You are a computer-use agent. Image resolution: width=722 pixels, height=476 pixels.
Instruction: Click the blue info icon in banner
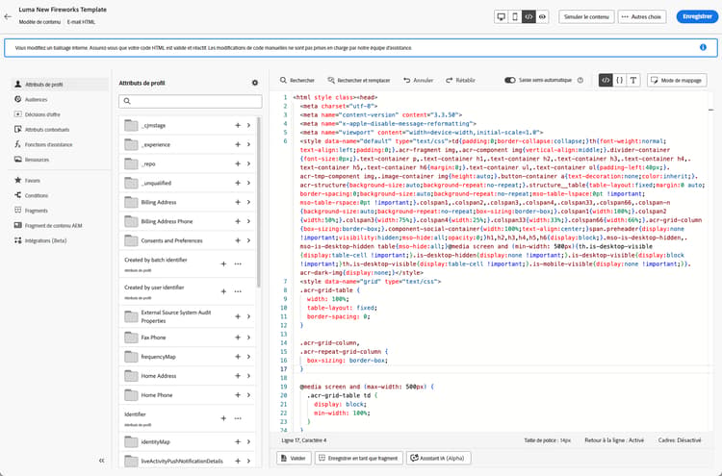703,47
